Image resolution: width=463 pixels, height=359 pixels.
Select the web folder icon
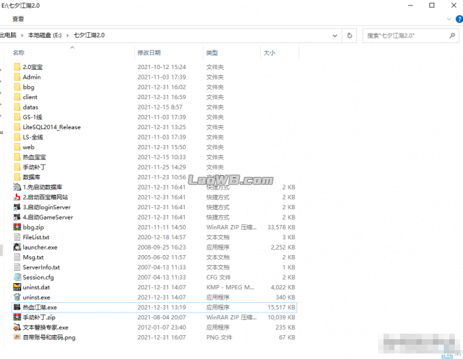[17, 147]
